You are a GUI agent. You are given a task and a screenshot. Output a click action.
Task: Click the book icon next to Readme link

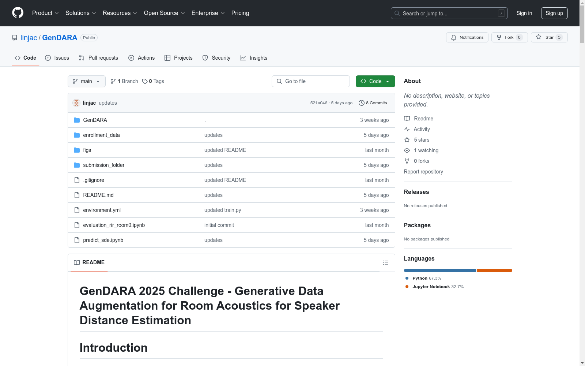point(407,119)
